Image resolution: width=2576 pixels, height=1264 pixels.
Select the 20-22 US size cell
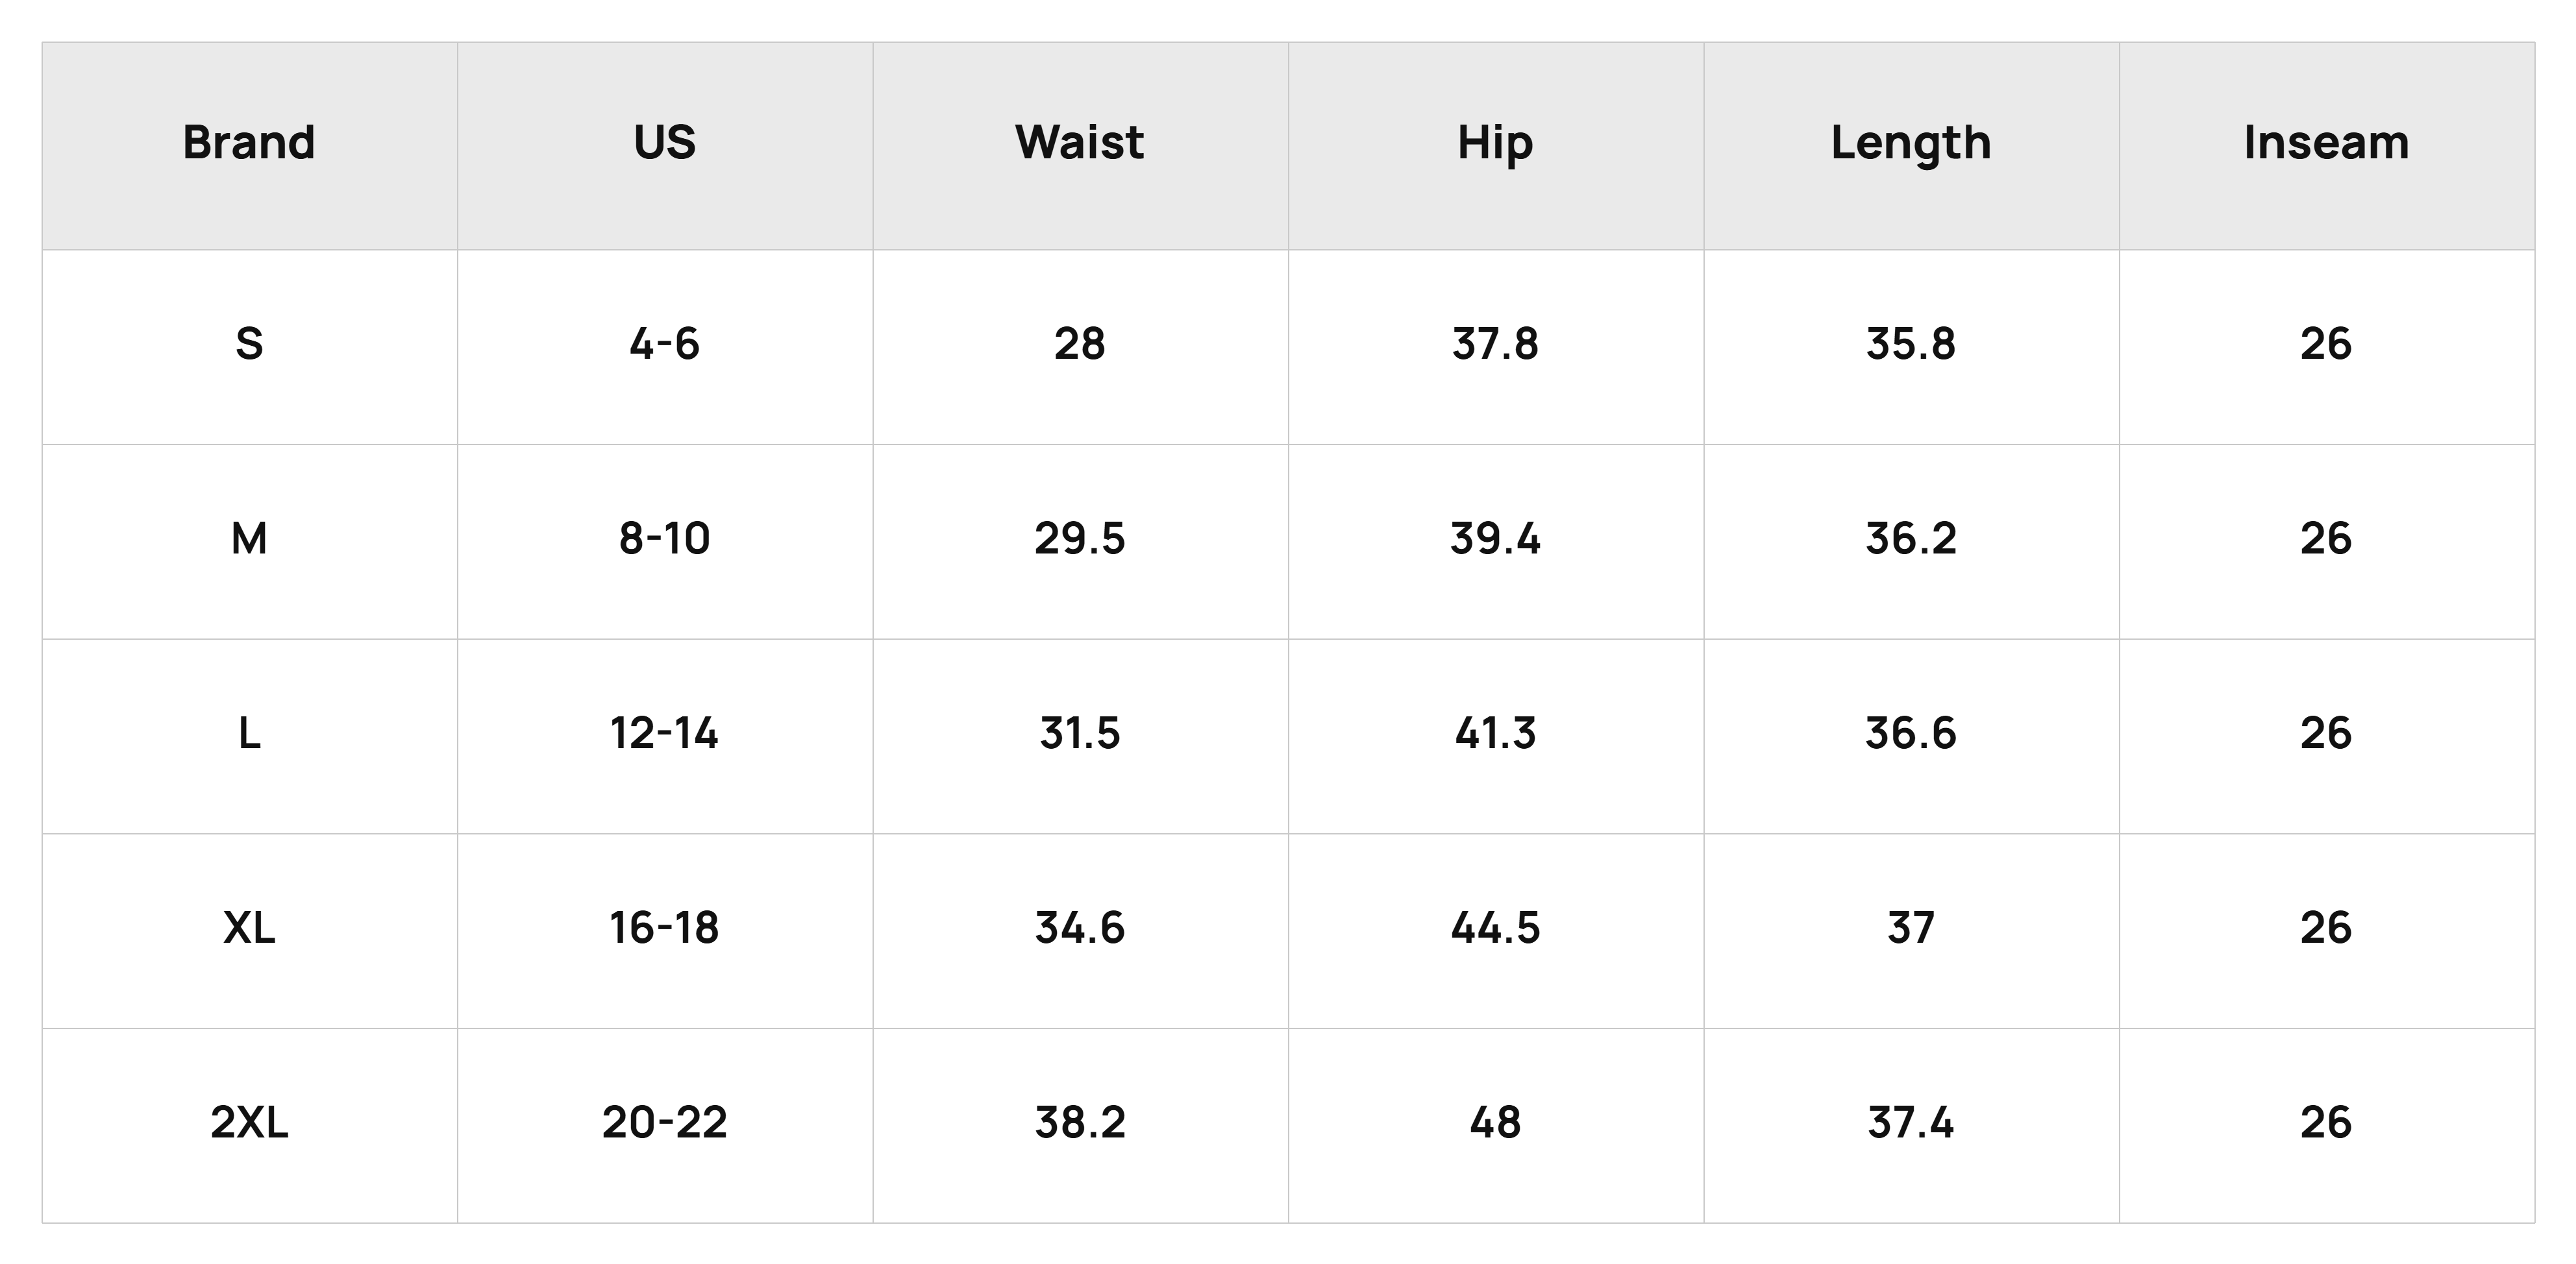click(x=665, y=1126)
